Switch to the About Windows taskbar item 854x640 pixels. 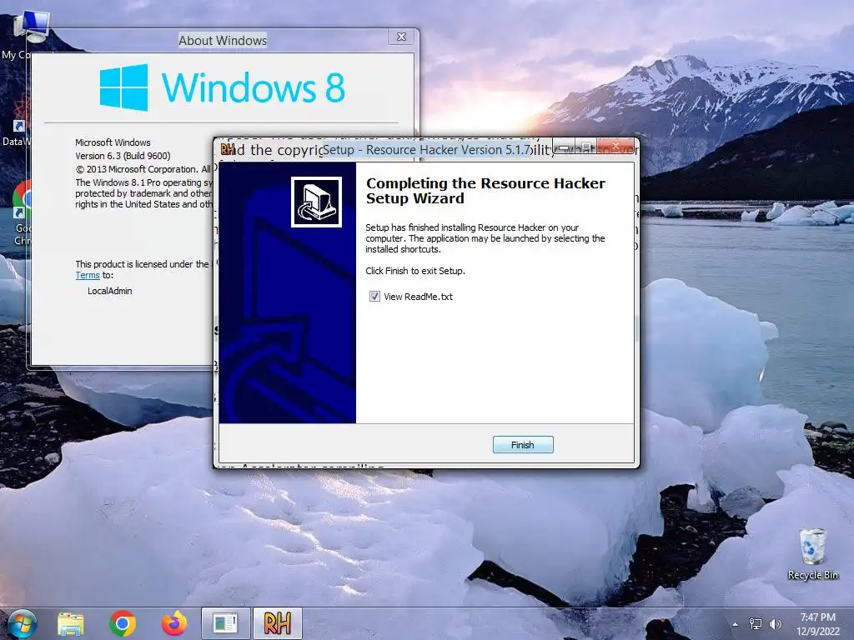point(225,623)
